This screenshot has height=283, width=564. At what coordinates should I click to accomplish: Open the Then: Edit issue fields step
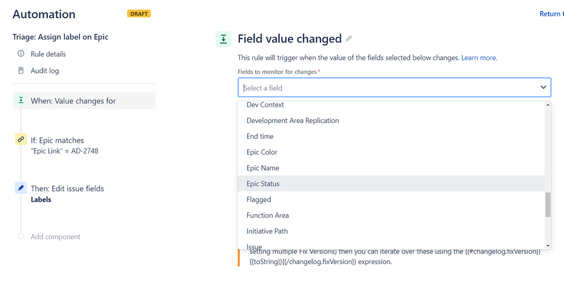tap(67, 188)
